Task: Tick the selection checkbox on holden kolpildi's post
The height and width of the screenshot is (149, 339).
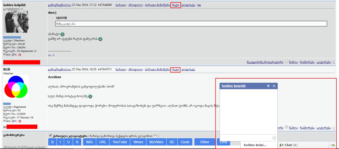Action: click(x=286, y=62)
